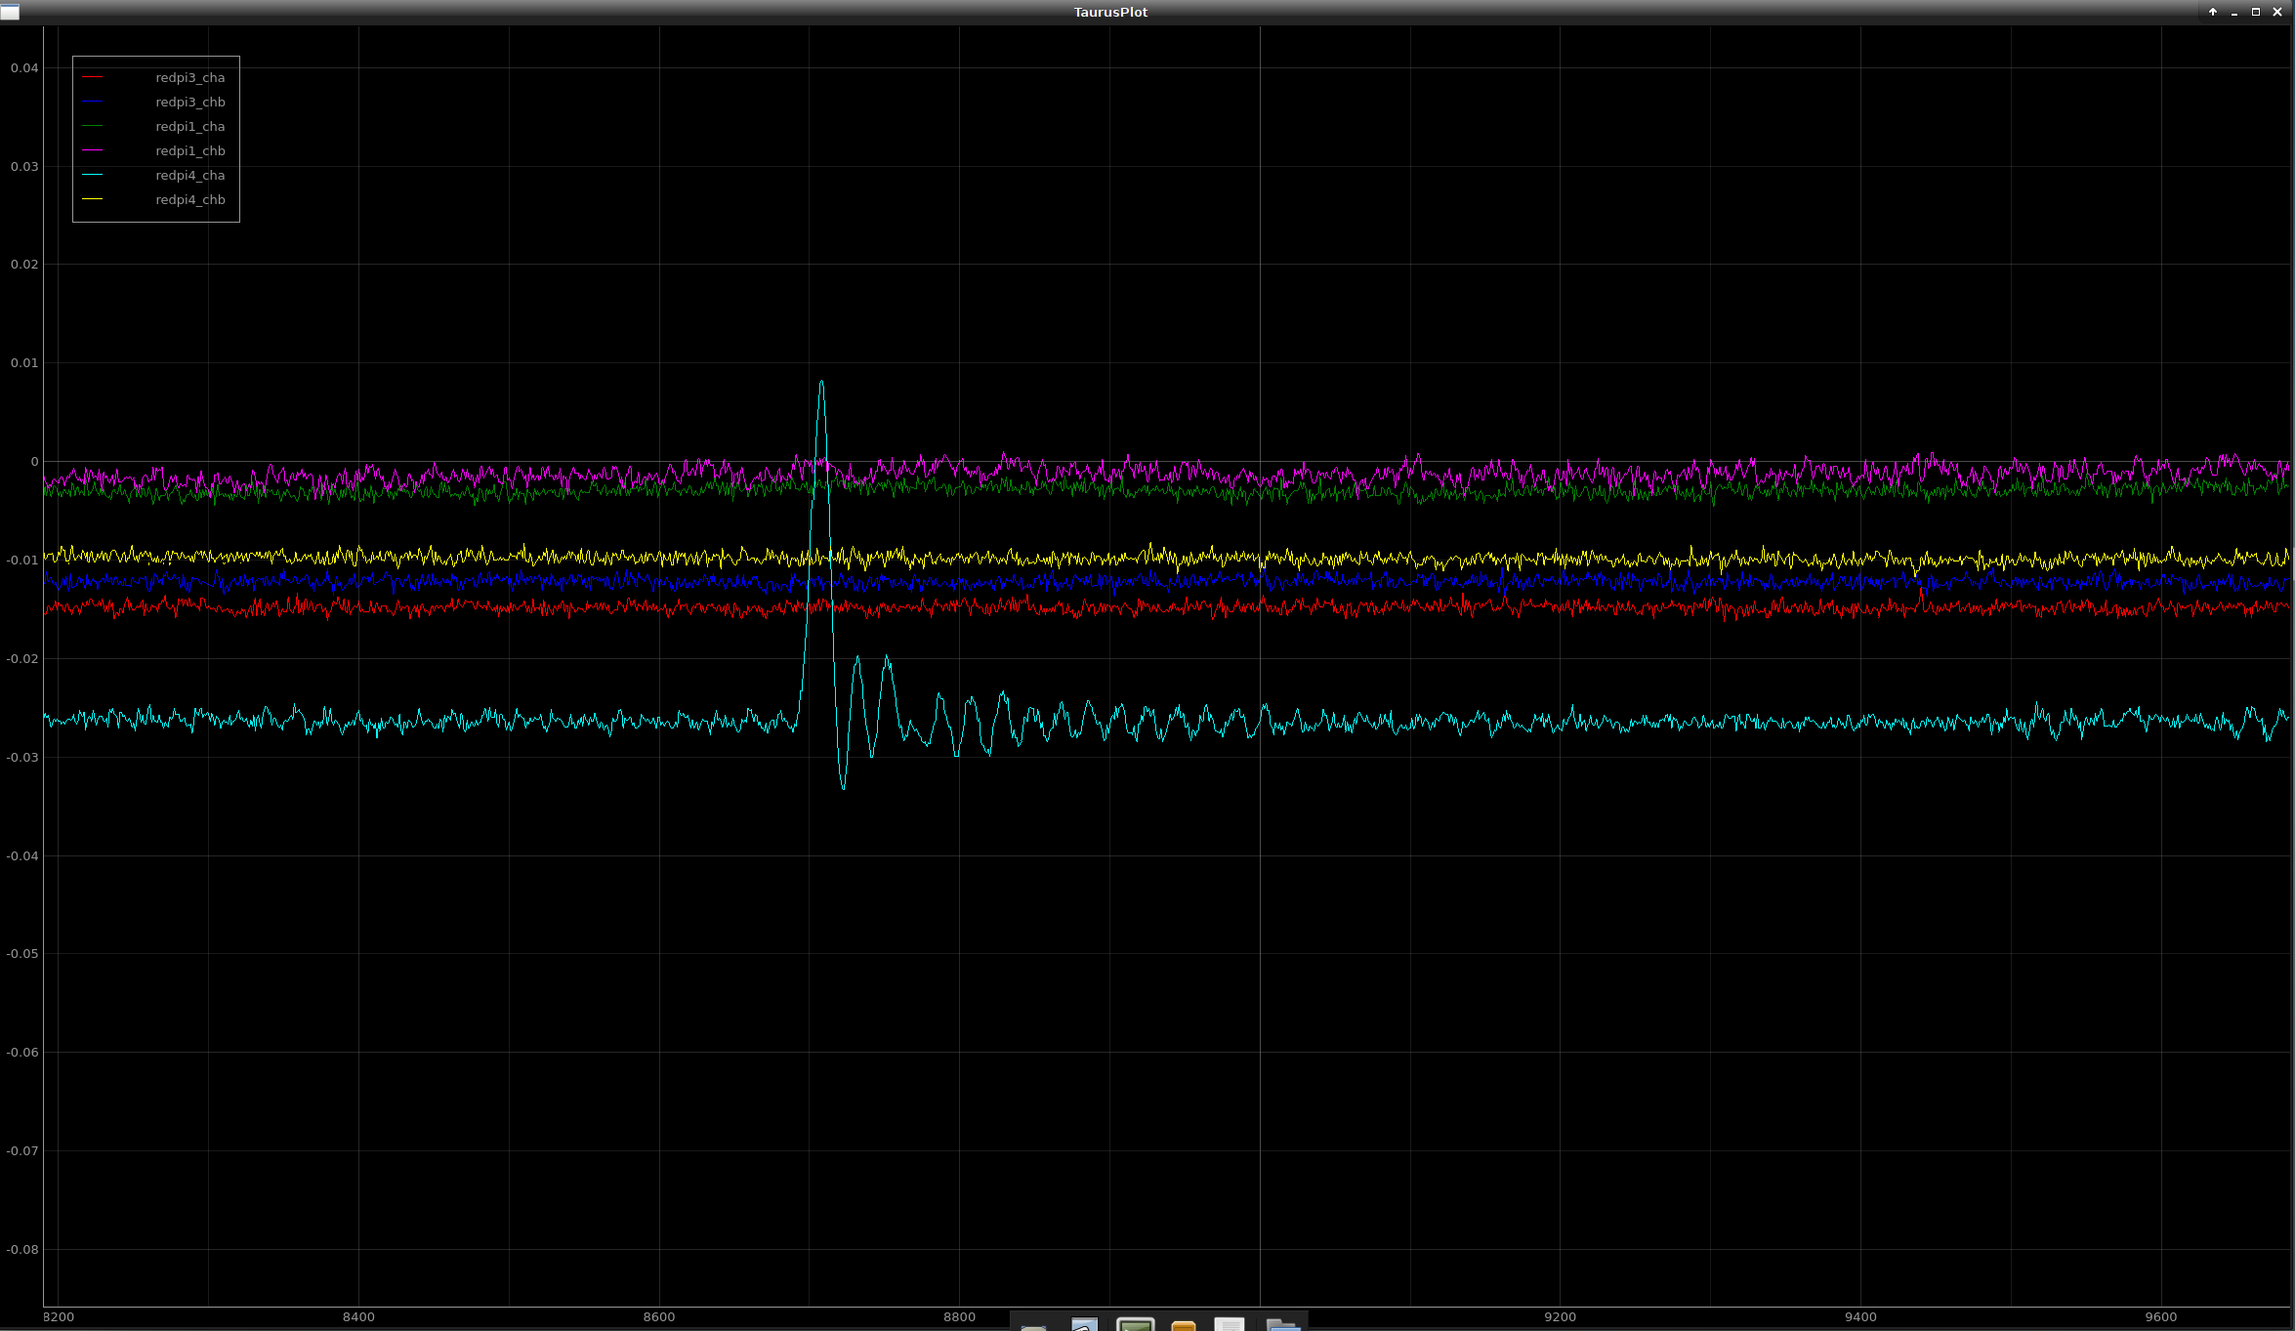Open the file manager folder dock icon
2295x1331 pixels.
[1282, 1324]
